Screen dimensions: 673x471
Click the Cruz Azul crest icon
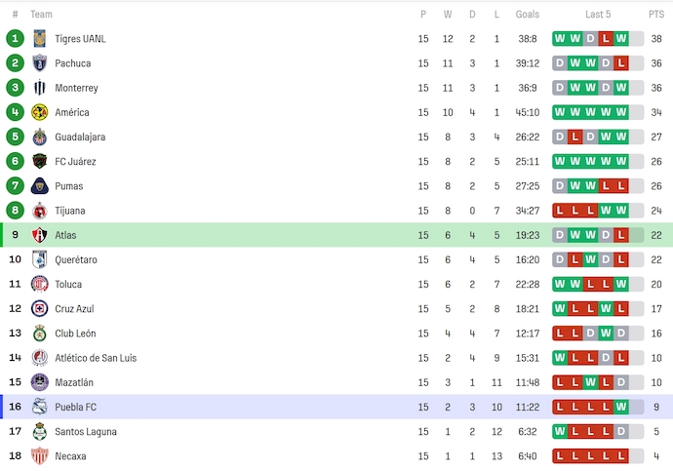coord(40,309)
